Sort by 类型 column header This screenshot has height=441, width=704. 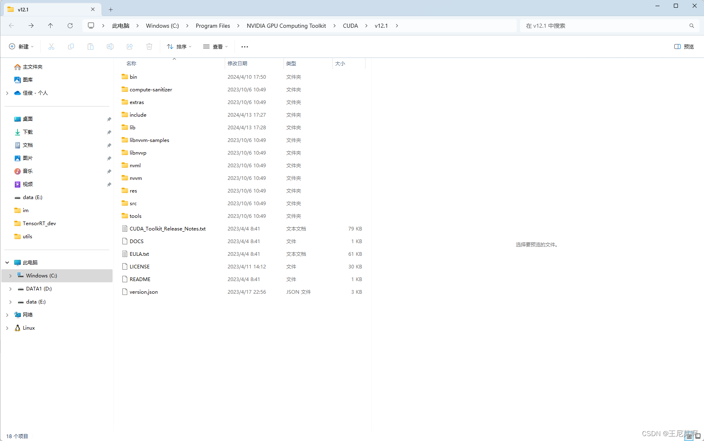pyautogui.click(x=291, y=64)
